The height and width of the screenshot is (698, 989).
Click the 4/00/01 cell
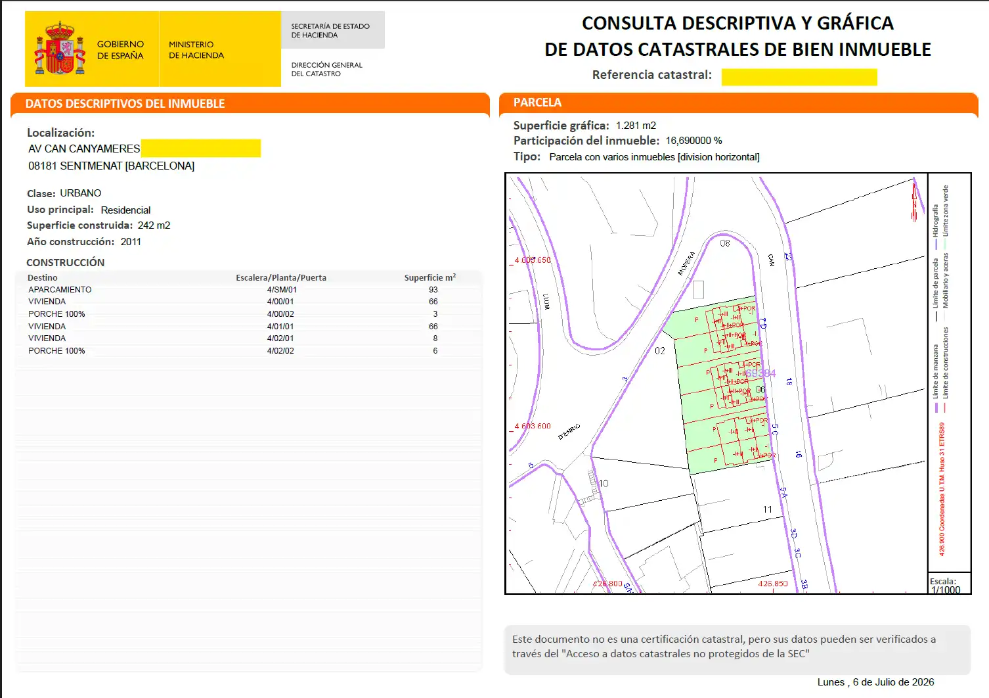click(280, 302)
